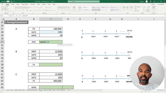This screenshot has height=93, width=166.
Task: Click the Percent Style icon
Action: click(x=62, y=10)
